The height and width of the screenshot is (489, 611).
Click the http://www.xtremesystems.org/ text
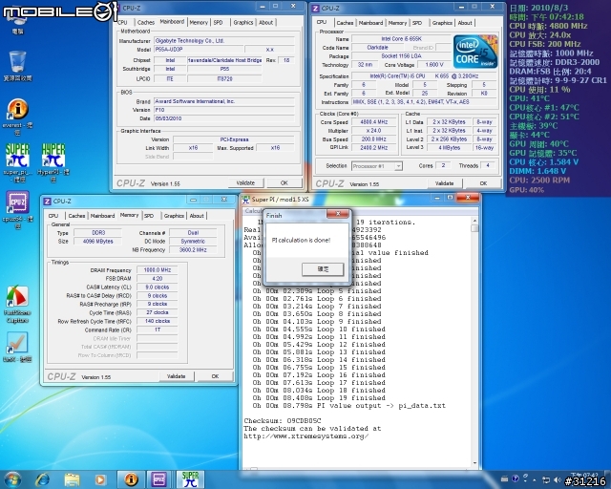[x=305, y=436]
